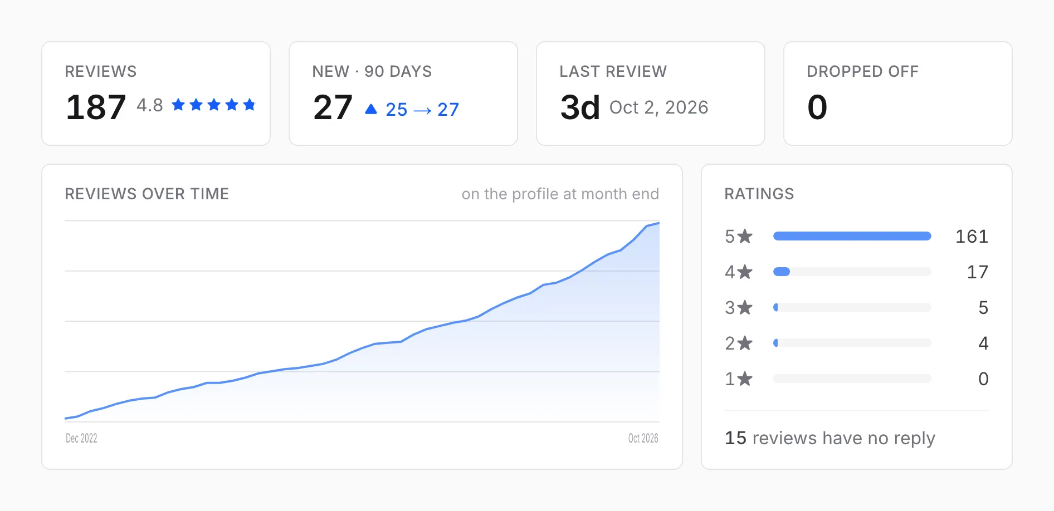Click the five-star rating icons beside 4.8
The height and width of the screenshot is (511, 1054).
click(214, 105)
